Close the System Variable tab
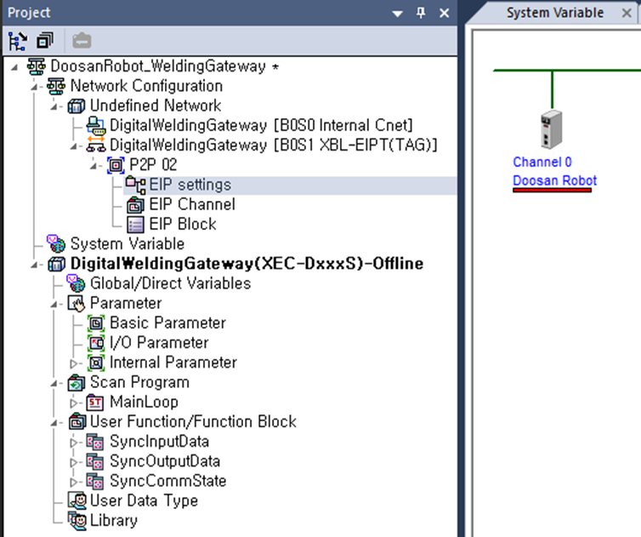The height and width of the screenshot is (537, 641). (x=627, y=13)
